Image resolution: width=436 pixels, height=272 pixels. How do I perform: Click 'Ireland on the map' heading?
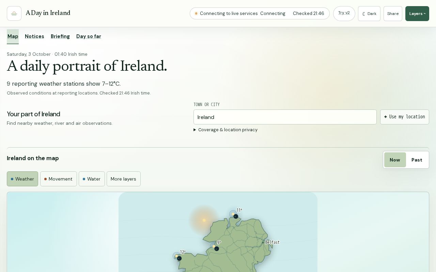tap(33, 158)
